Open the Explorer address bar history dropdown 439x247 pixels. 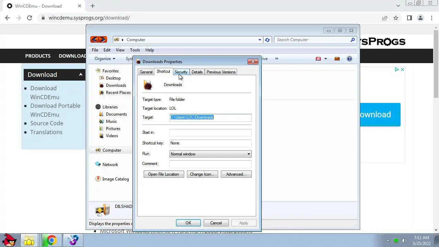pyautogui.click(x=260, y=40)
